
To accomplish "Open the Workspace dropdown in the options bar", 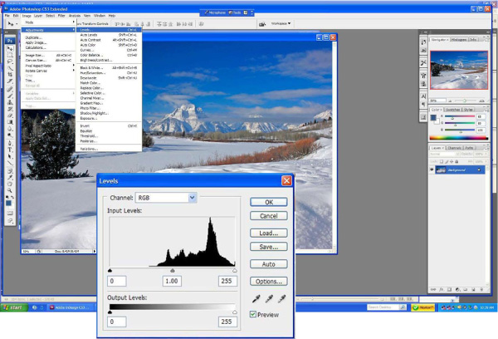I will tap(284, 24).
